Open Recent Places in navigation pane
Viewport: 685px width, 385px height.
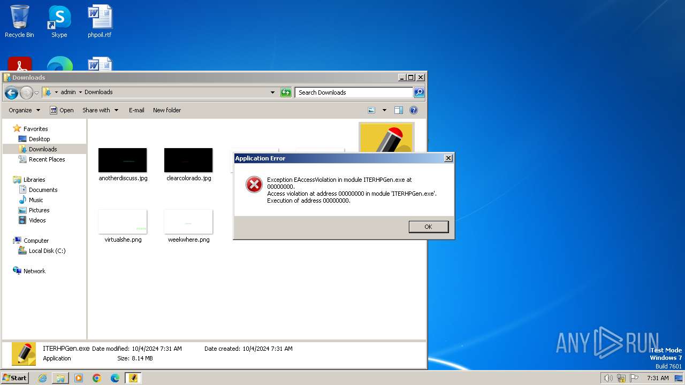47,159
